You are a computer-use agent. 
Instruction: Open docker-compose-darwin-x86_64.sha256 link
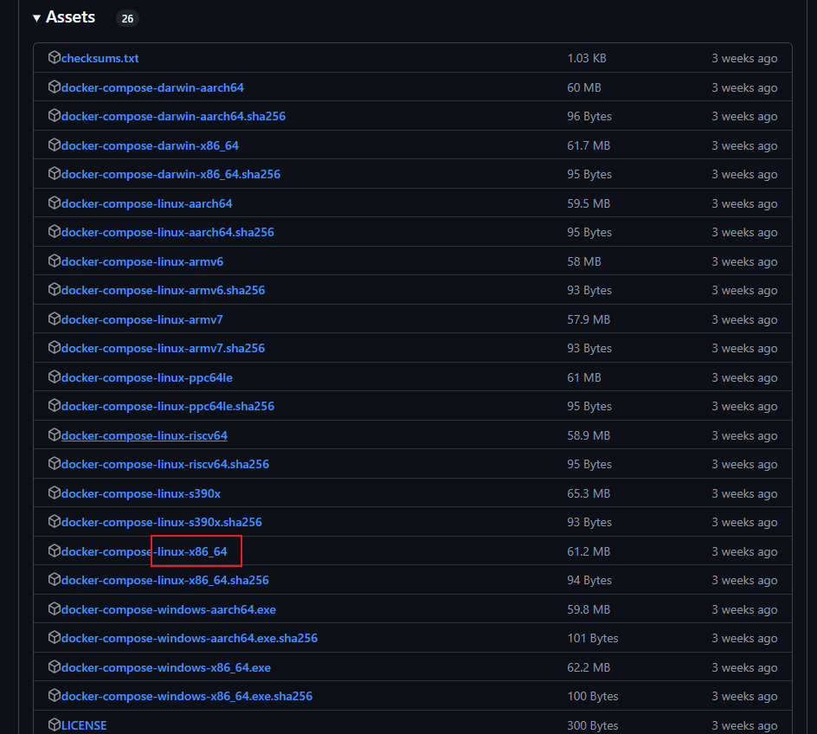[x=170, y=174]
